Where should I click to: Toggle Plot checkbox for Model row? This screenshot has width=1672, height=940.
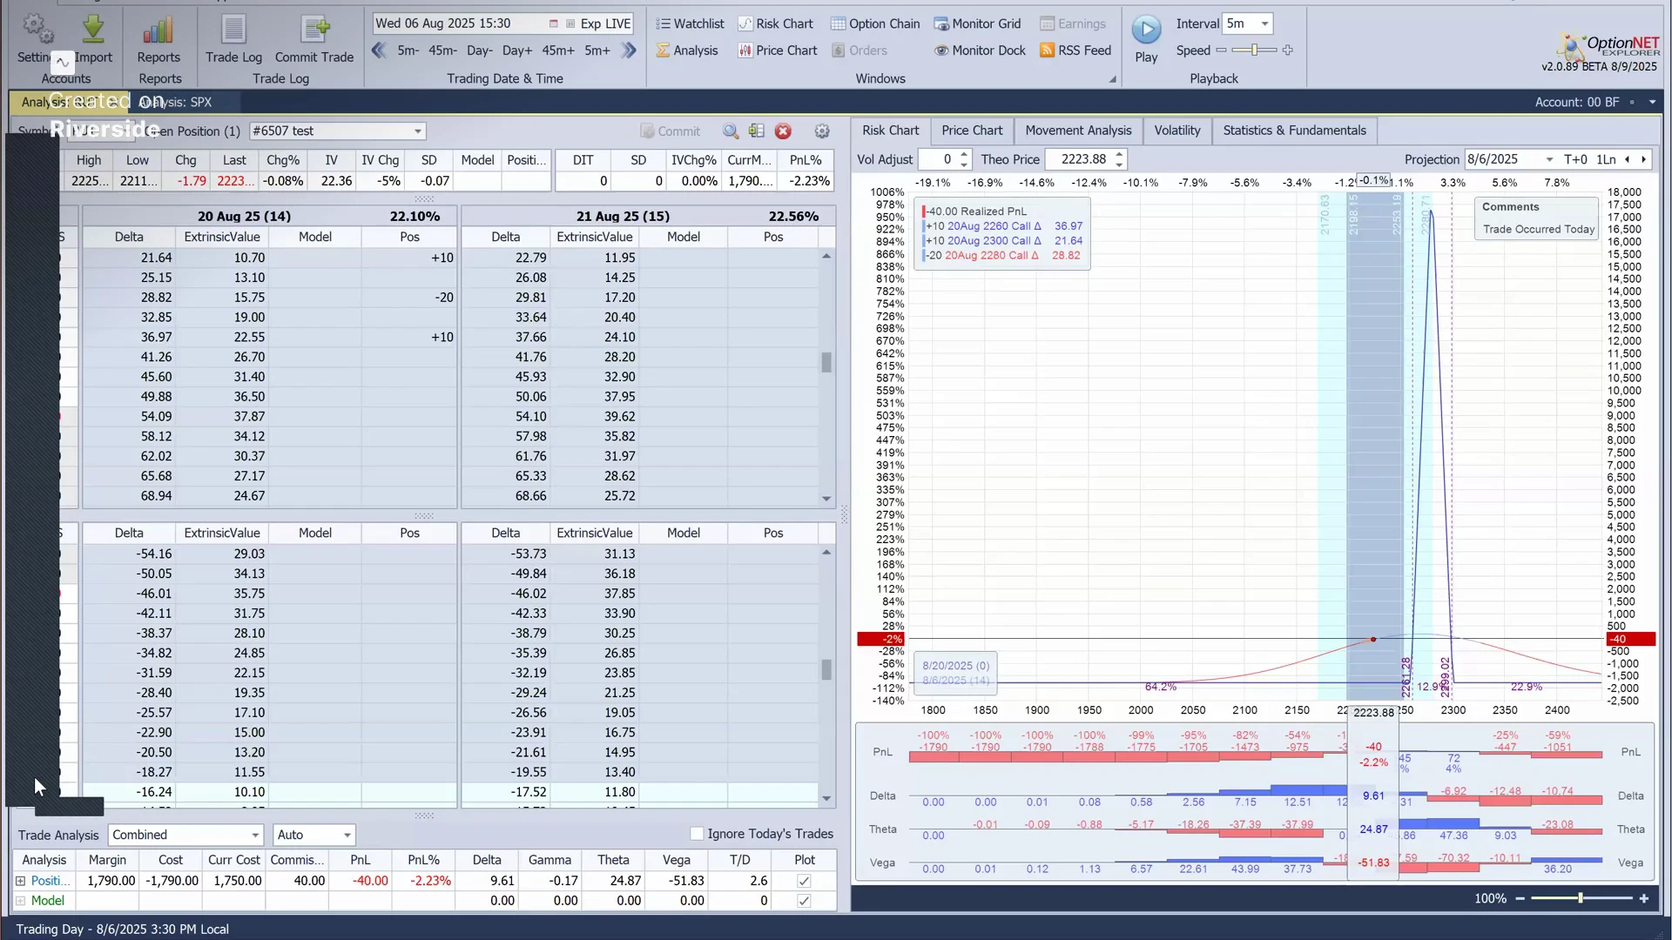(x=804, y=901)
